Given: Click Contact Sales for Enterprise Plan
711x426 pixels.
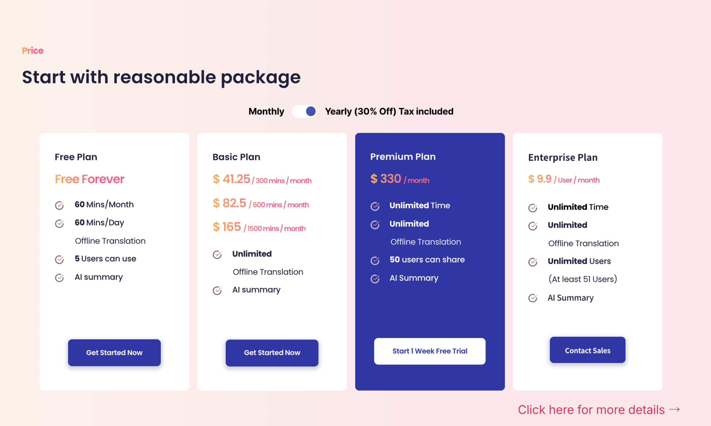Looking at the screenshot, I should pos(587,350).
